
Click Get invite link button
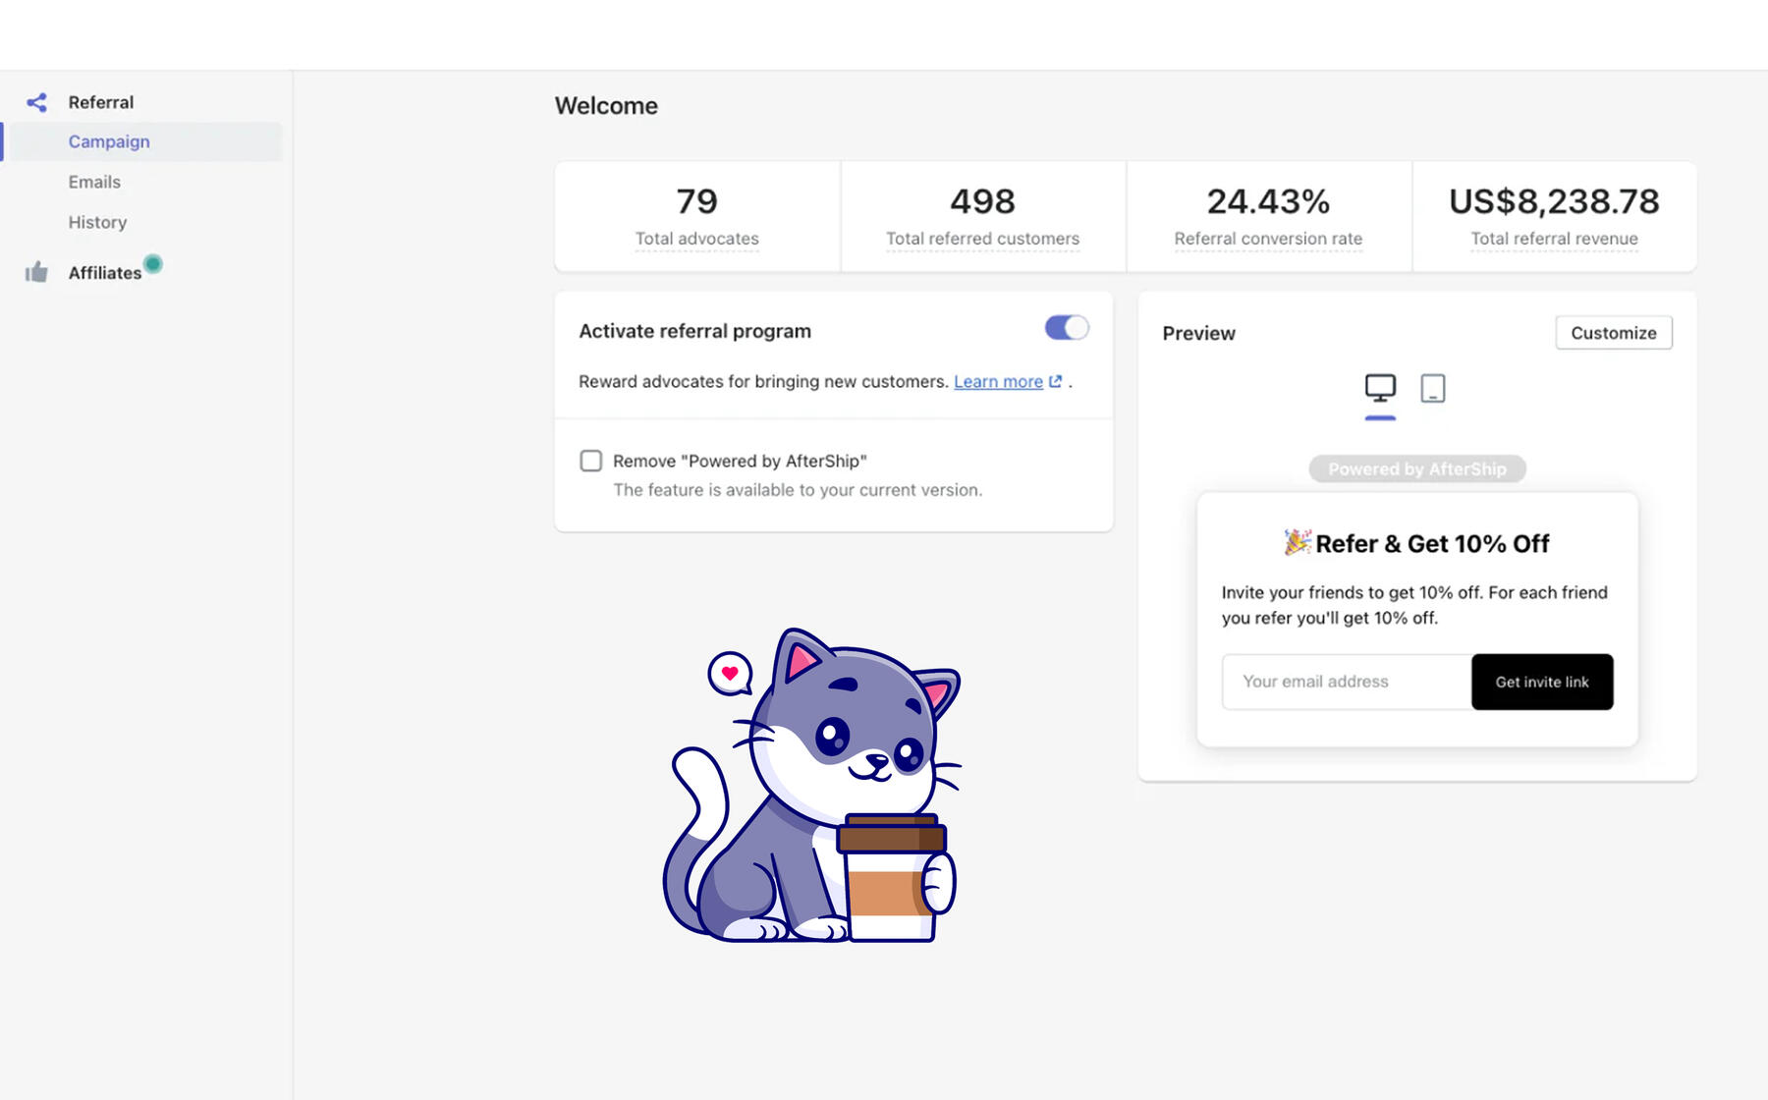(x=1542, y=682)
